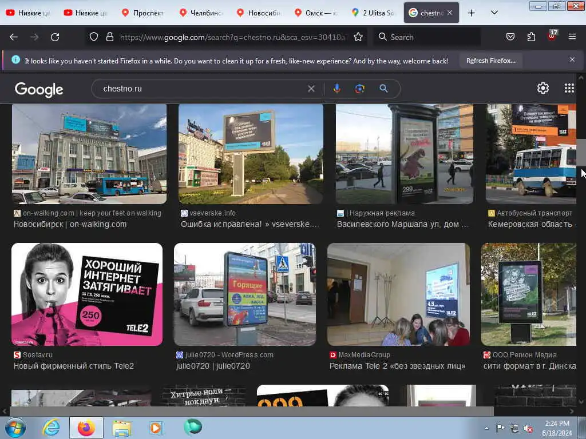586x439 pixels.
Task: Click the horizontal scrollbar at bottom
Action: tap(251, 411)
